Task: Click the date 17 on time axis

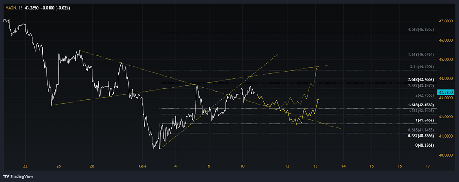Action: 428,166
